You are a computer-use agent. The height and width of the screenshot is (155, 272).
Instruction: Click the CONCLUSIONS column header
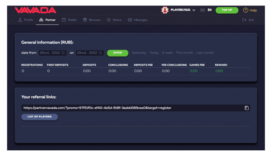pos(118,65)
